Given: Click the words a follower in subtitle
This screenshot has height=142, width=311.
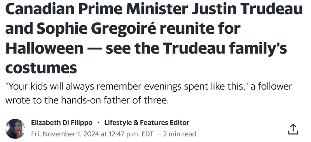Looking at the screenshot, I should (271, 87).
